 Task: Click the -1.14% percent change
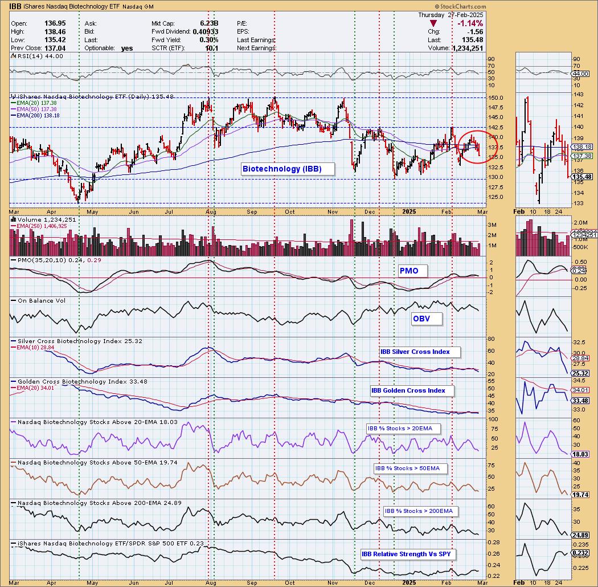470,24
